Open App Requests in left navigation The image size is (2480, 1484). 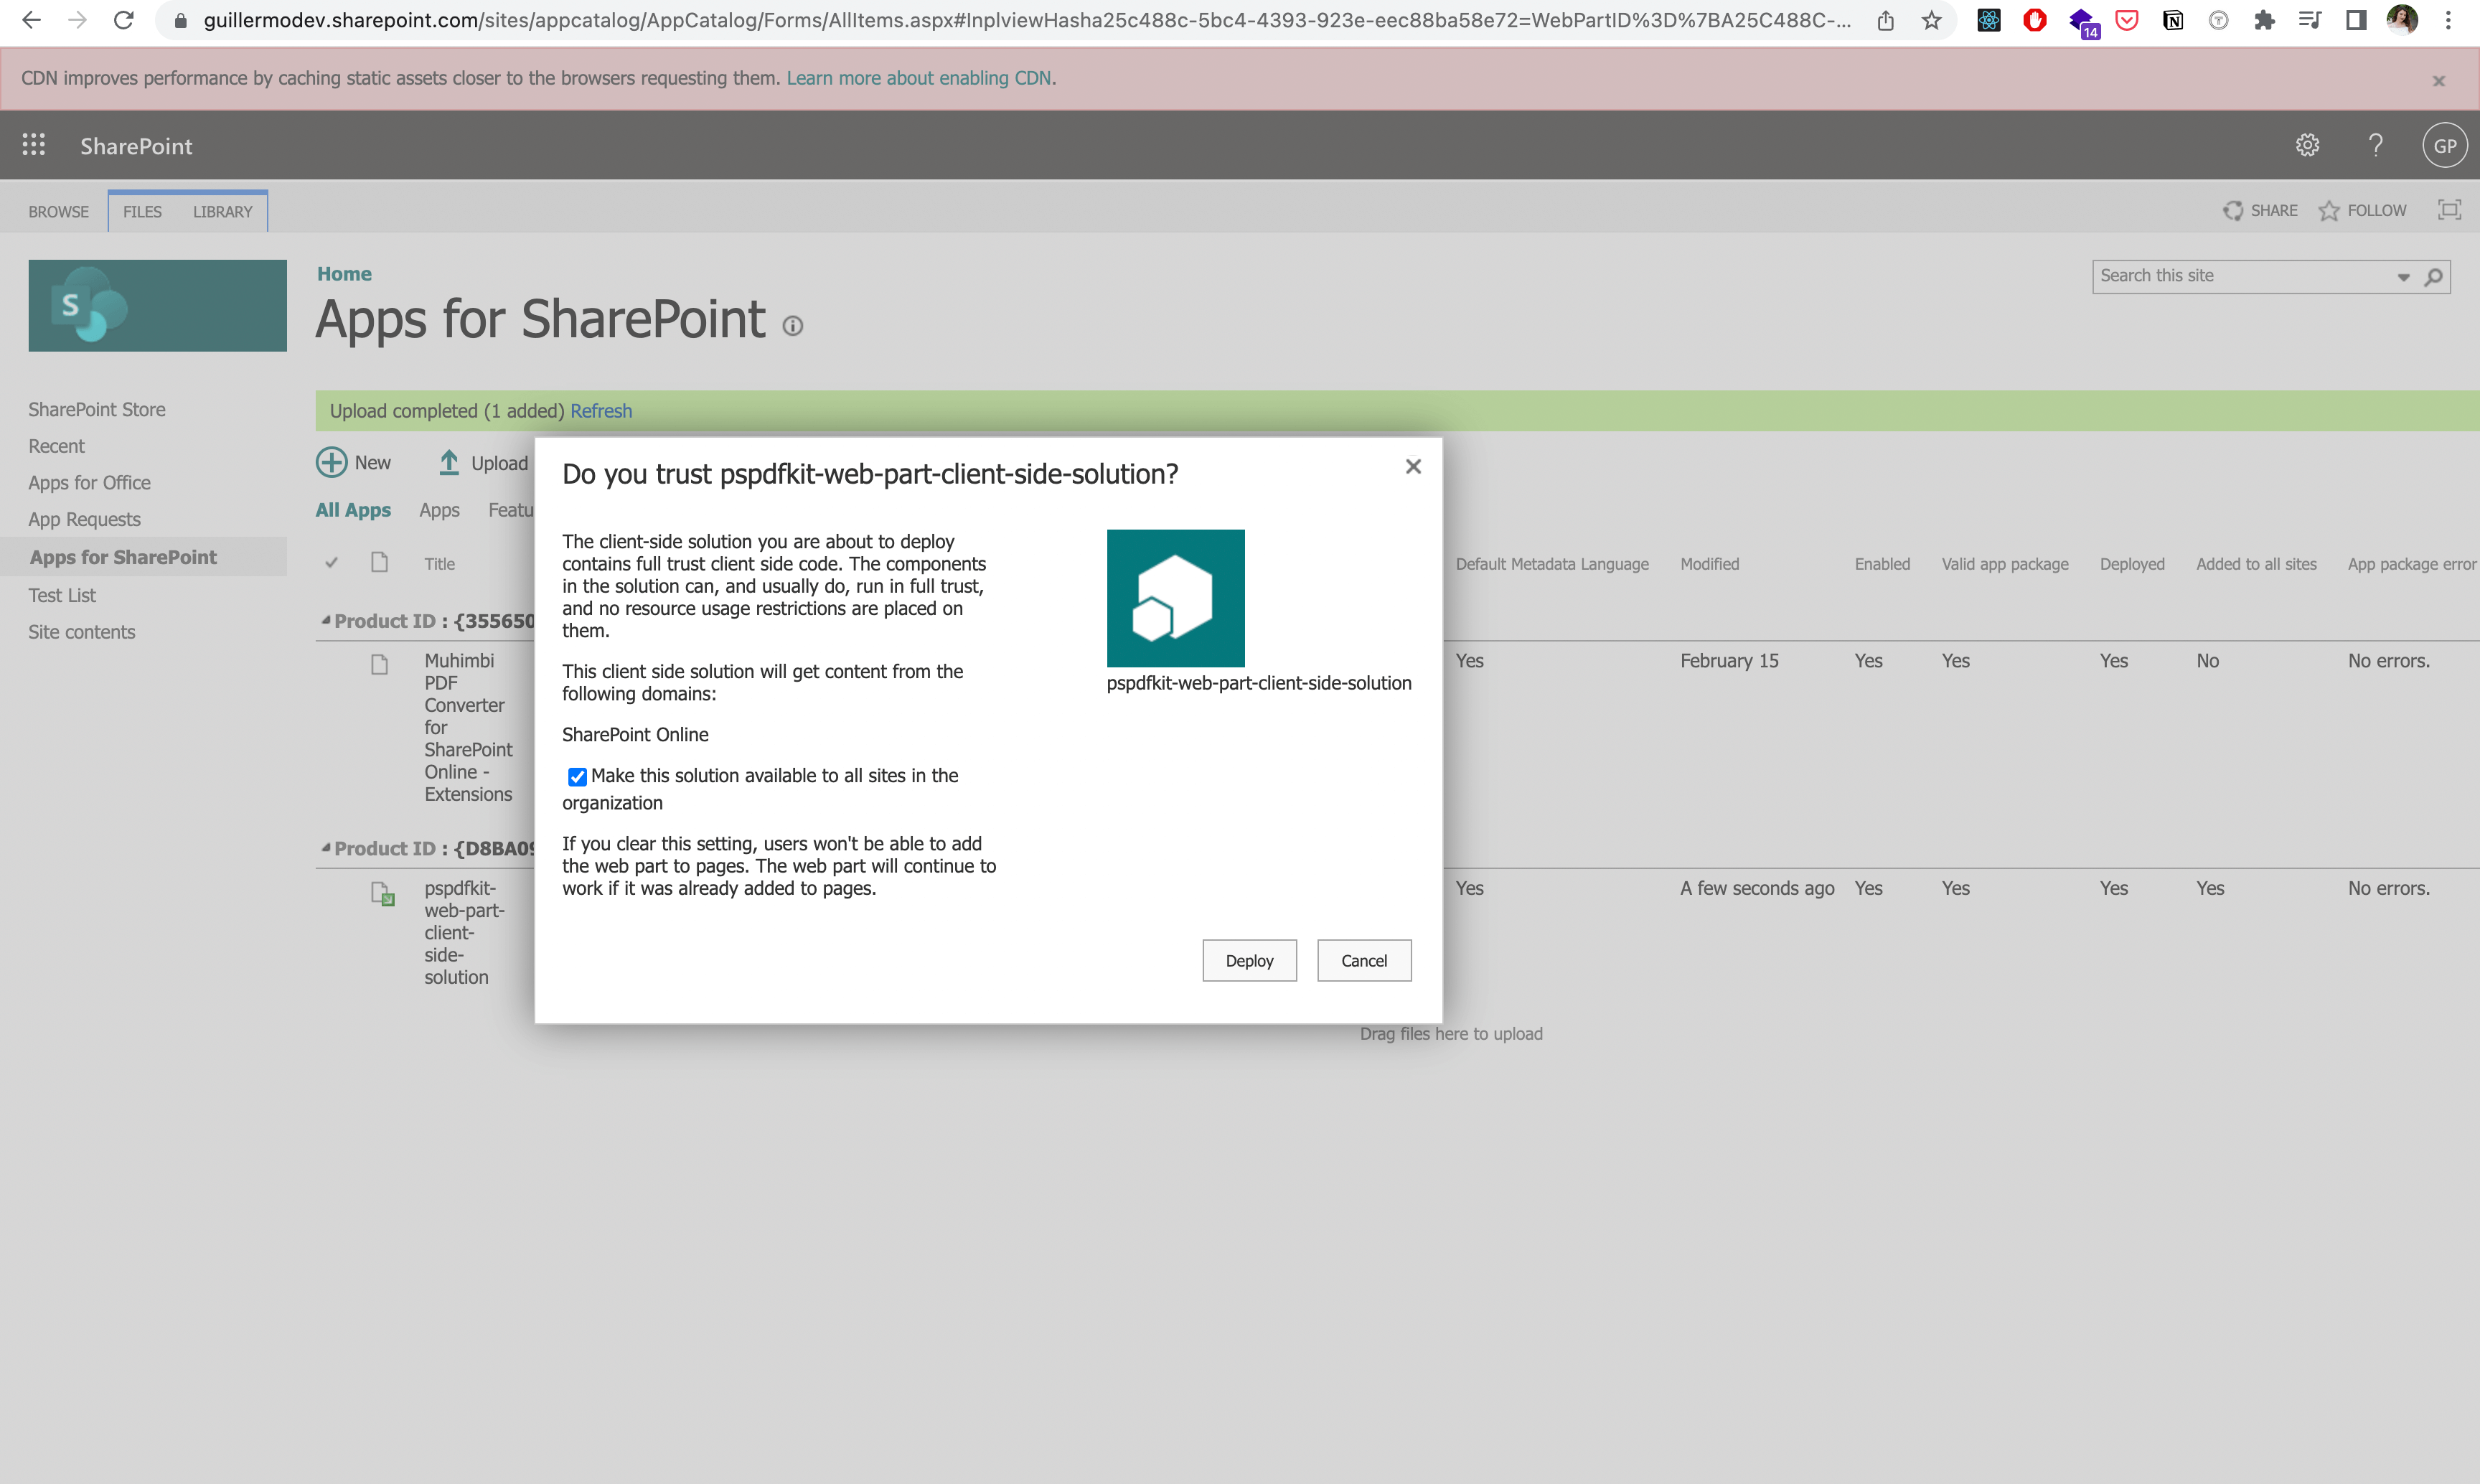[x=84, y=519]
